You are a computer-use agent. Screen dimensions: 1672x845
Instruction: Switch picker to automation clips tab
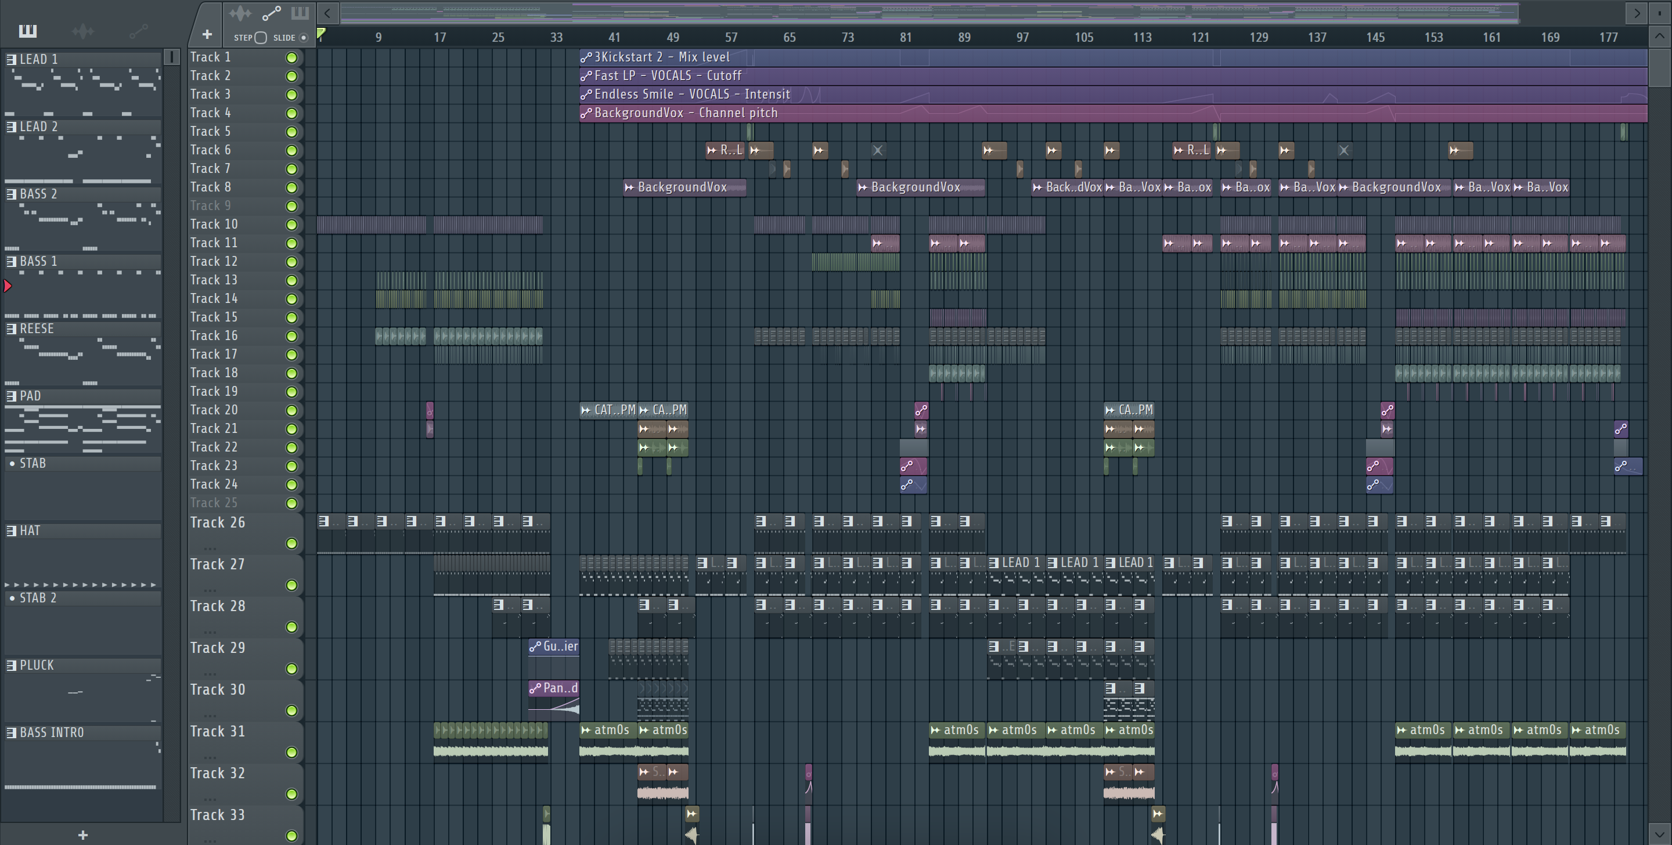(x=139, y=31)
